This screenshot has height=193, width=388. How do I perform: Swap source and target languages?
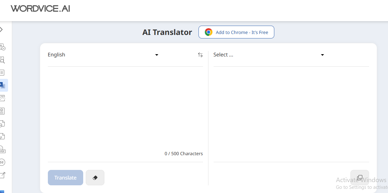tap(200, 55)
